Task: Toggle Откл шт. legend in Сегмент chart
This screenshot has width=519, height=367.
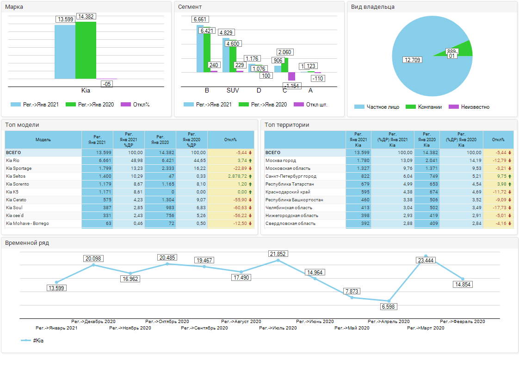Action: coord(311,105)
